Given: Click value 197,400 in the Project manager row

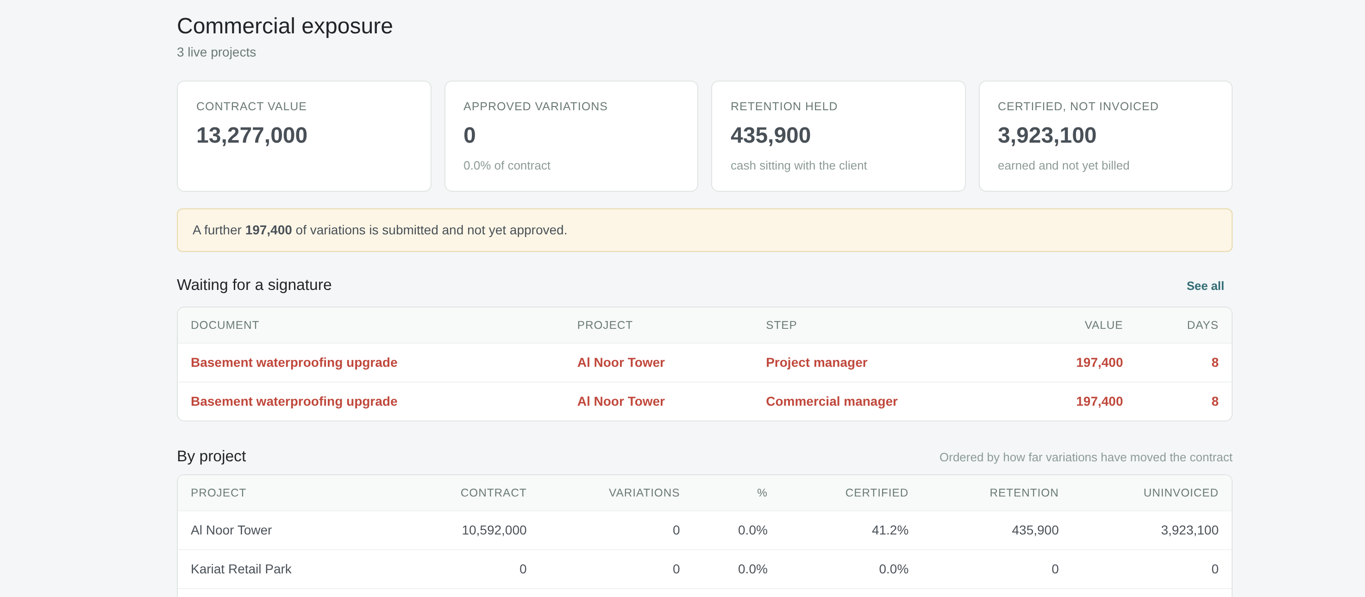Looking at the screenshot, I should (1099, 363).
